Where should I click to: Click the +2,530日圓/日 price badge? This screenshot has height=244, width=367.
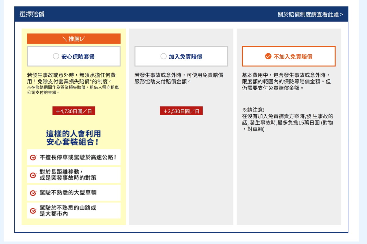181,111
